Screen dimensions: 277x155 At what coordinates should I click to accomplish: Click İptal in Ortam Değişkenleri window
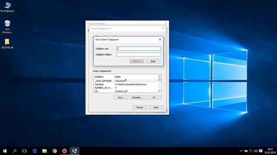pos(156,107)
